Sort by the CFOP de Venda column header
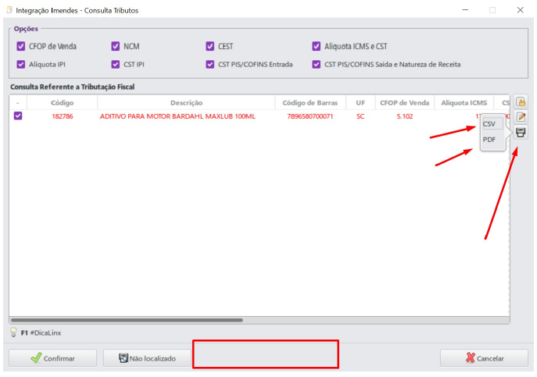This screenshot has height=377, width=537. tap(404, 102)
